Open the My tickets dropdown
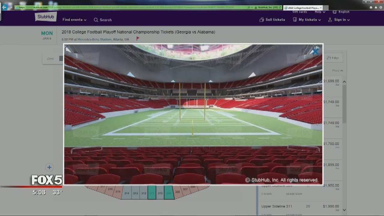The height and width of the screenshot is (216, 384). tap(307, 19)
